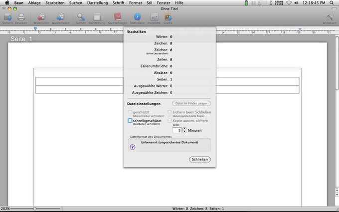Open the Stil menu

point(149,3)
